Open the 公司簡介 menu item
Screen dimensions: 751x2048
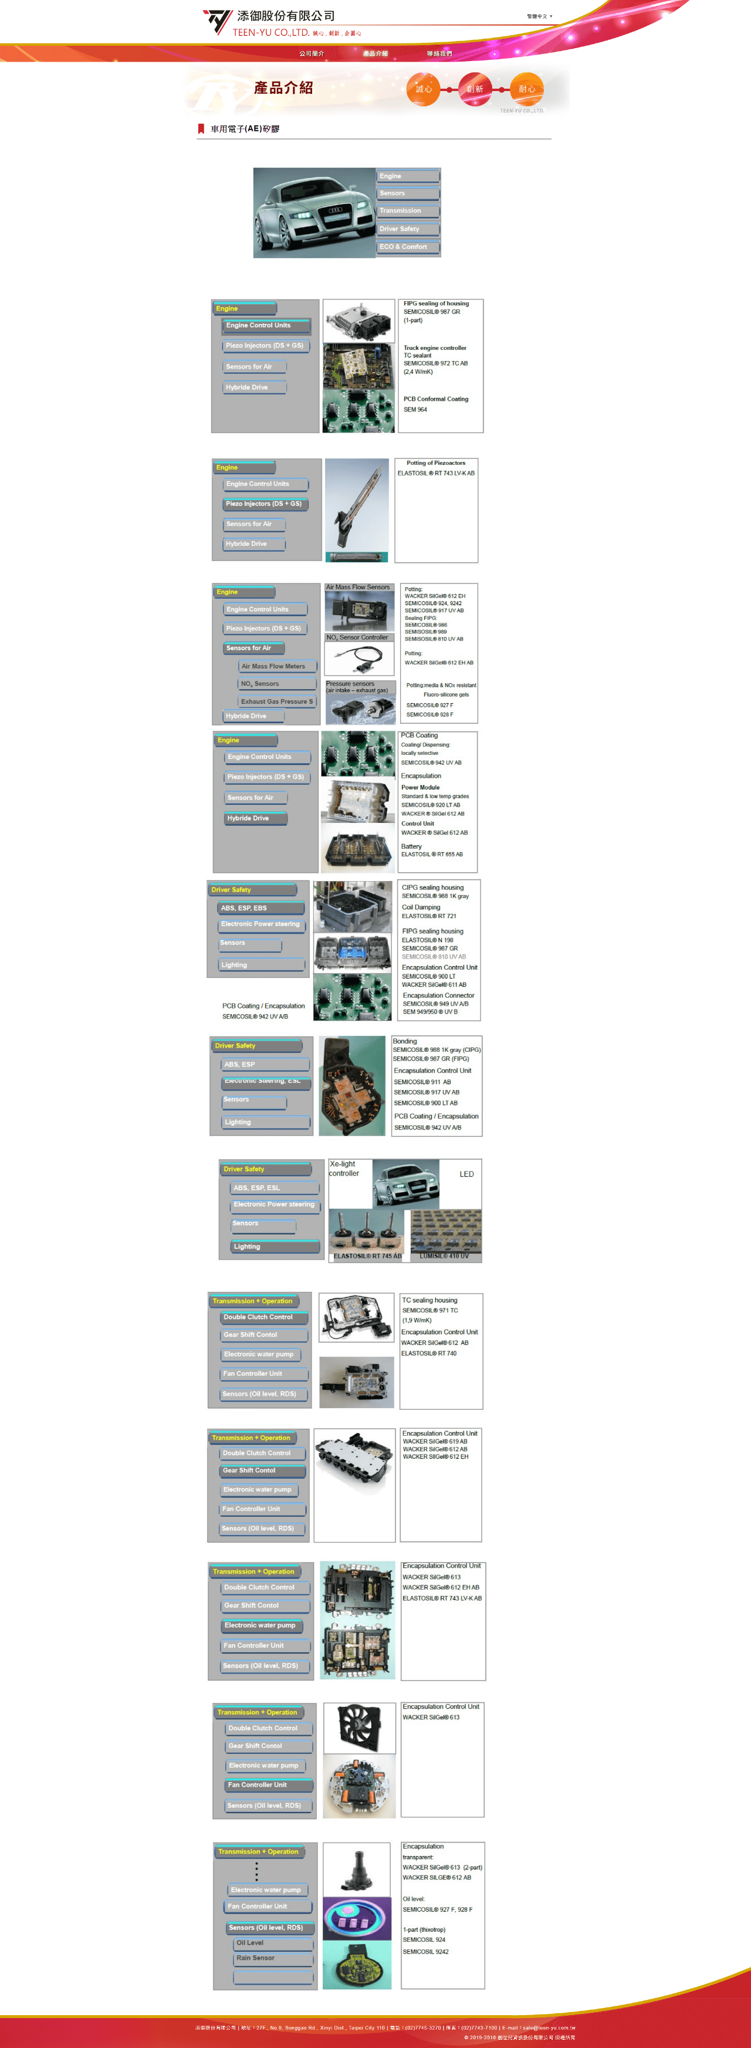click(x=312, y=53)
